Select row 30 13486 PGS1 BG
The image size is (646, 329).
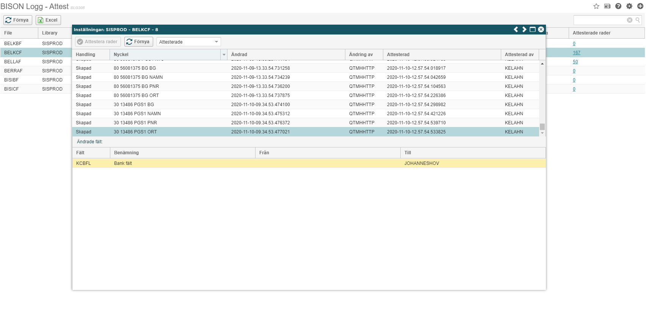tap(306, 105)
